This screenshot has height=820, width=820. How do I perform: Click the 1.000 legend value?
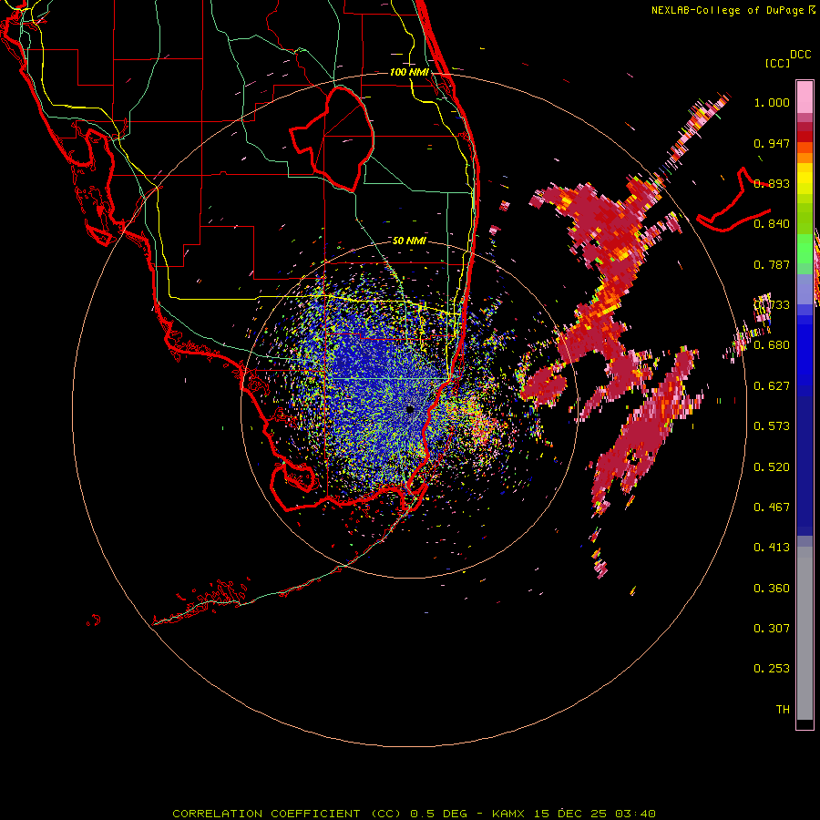[x=772, y=102]
